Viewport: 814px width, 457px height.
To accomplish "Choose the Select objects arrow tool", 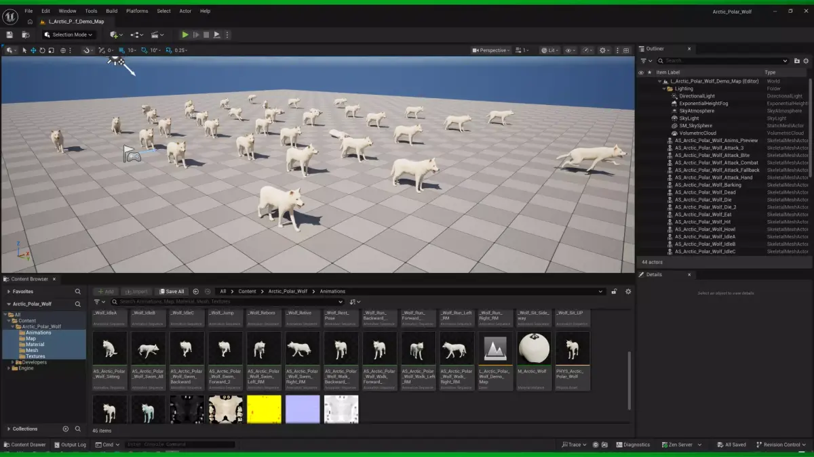I will tap(24, 50).
